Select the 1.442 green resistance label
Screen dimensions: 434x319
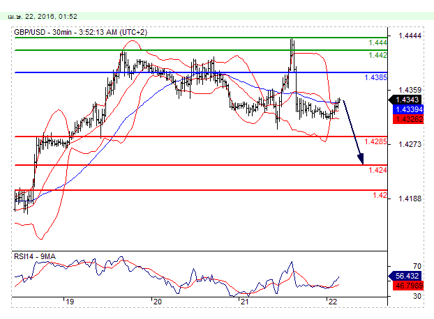pyautogui.click(x=377, y=55)
